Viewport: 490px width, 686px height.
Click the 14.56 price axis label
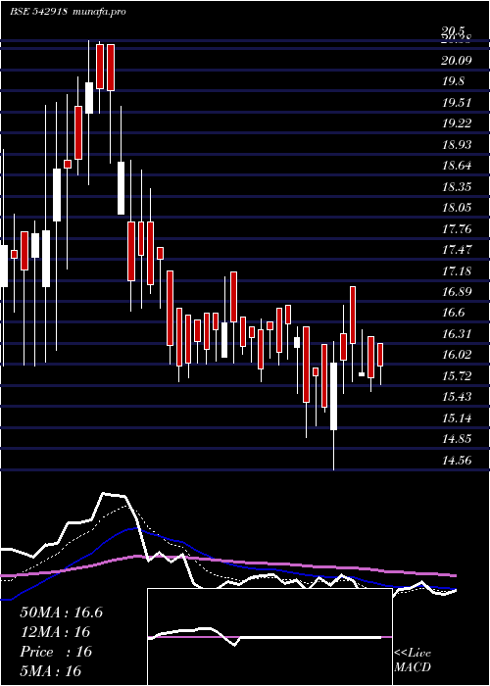pos(457,461)
